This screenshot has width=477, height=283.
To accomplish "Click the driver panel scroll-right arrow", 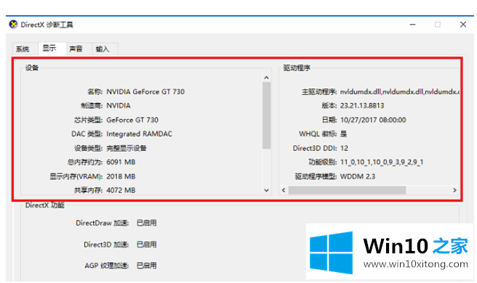I will point(454,190).
